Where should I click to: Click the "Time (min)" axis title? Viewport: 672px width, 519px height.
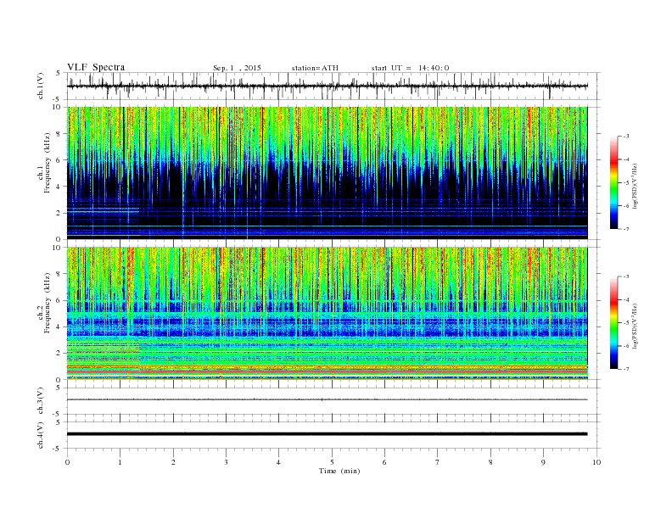(339, 471)
